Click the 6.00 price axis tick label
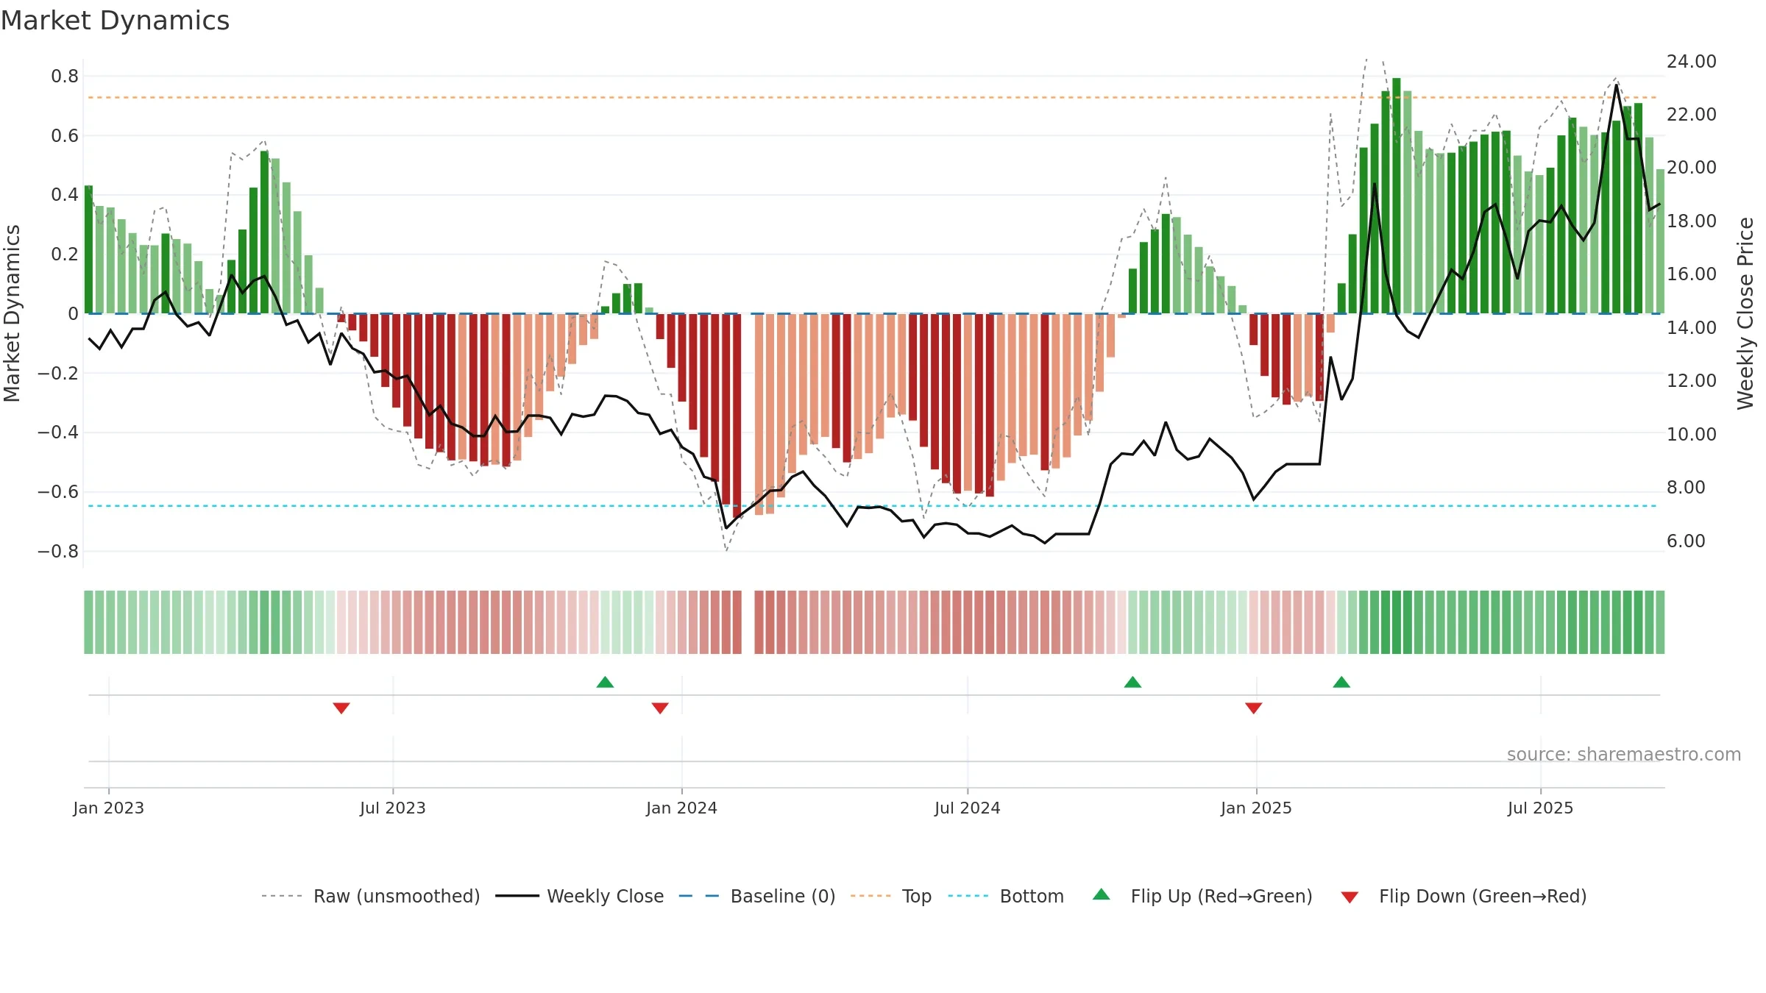1766x993 pixels. tap(1686, 541)
